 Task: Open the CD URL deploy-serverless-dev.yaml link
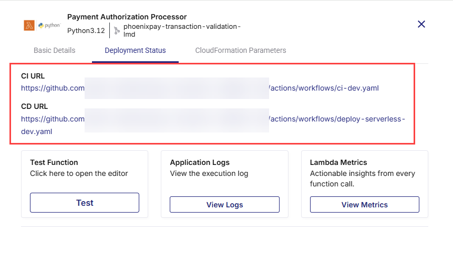pyautogui.click(x=213, y=125)
